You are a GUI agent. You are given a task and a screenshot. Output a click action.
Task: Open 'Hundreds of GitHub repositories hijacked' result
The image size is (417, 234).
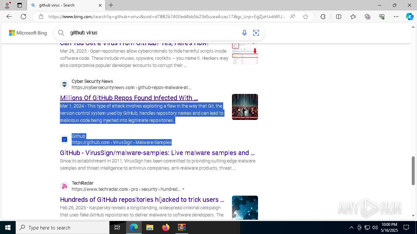coord(142,200)
